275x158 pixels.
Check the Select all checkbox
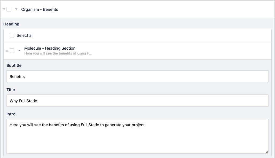[x=12, y=35]
